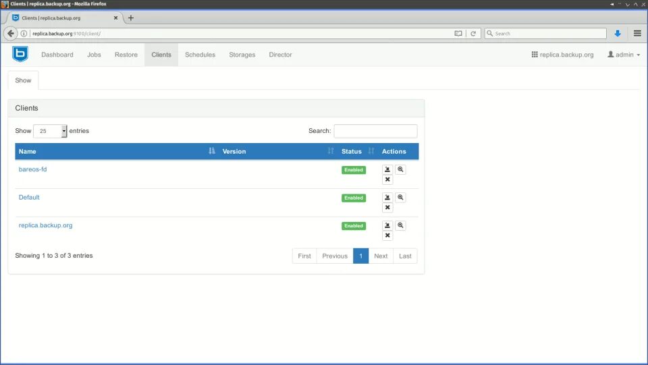This screenshot has width=648, height=365.
Task: Click Enabled status badge for replica.backup.org
Action: (x=354, y=226)
